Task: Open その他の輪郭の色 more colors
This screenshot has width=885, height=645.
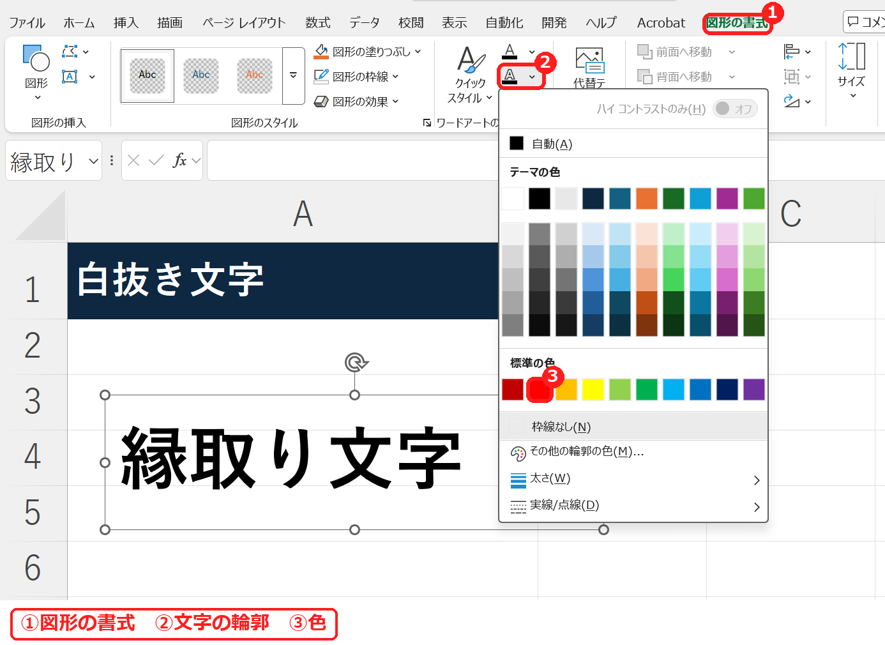Action: (x=633, y=452)
